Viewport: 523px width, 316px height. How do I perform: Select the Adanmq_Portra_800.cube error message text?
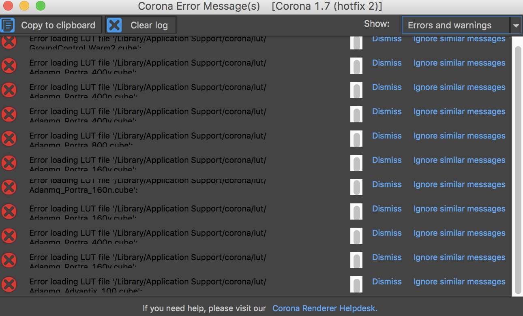pos(148,140)
